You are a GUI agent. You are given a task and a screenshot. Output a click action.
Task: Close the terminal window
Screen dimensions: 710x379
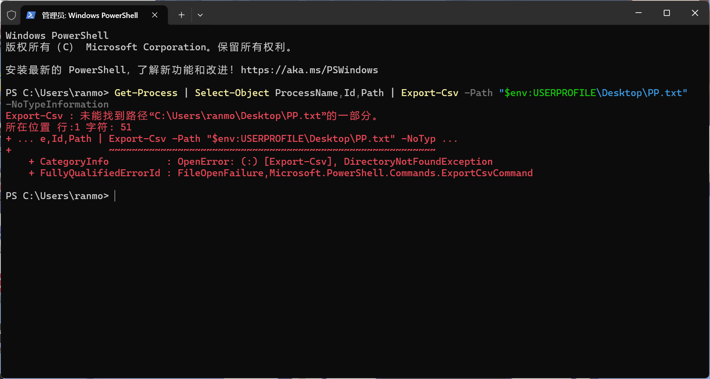695,13
